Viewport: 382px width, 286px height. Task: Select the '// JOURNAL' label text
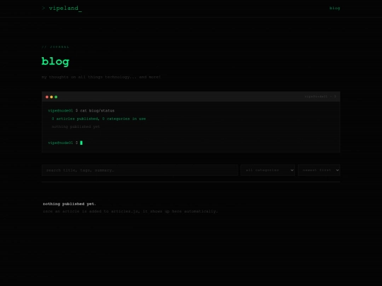(55, 47)
